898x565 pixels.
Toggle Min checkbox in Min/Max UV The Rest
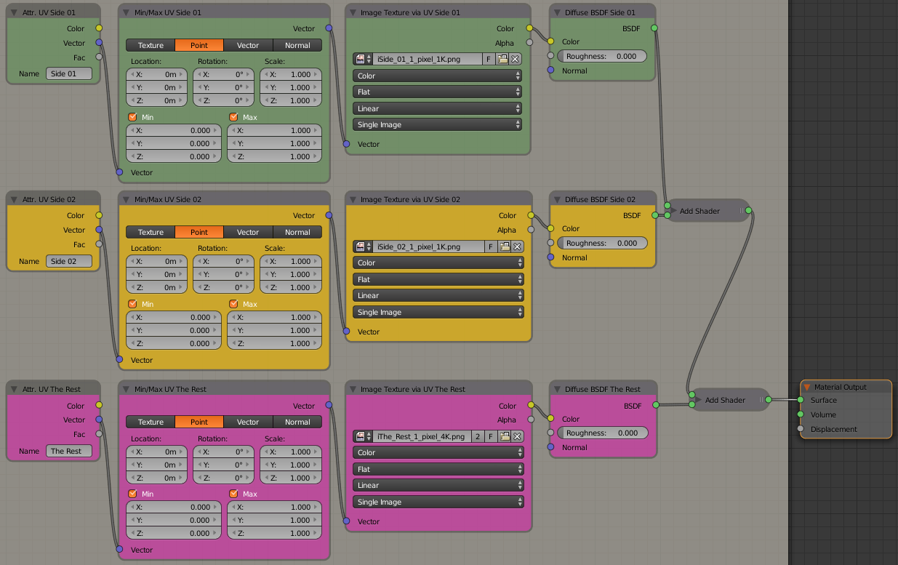(132, 494)
